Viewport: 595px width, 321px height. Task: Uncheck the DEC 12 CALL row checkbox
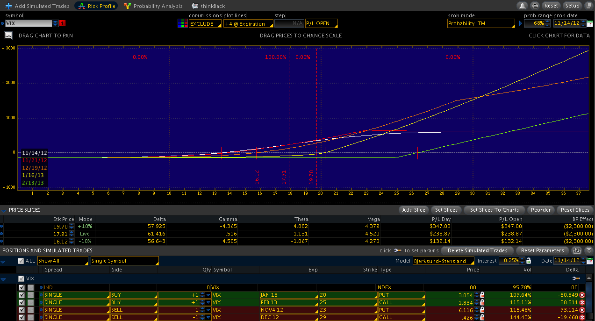(x=22, y=317)
